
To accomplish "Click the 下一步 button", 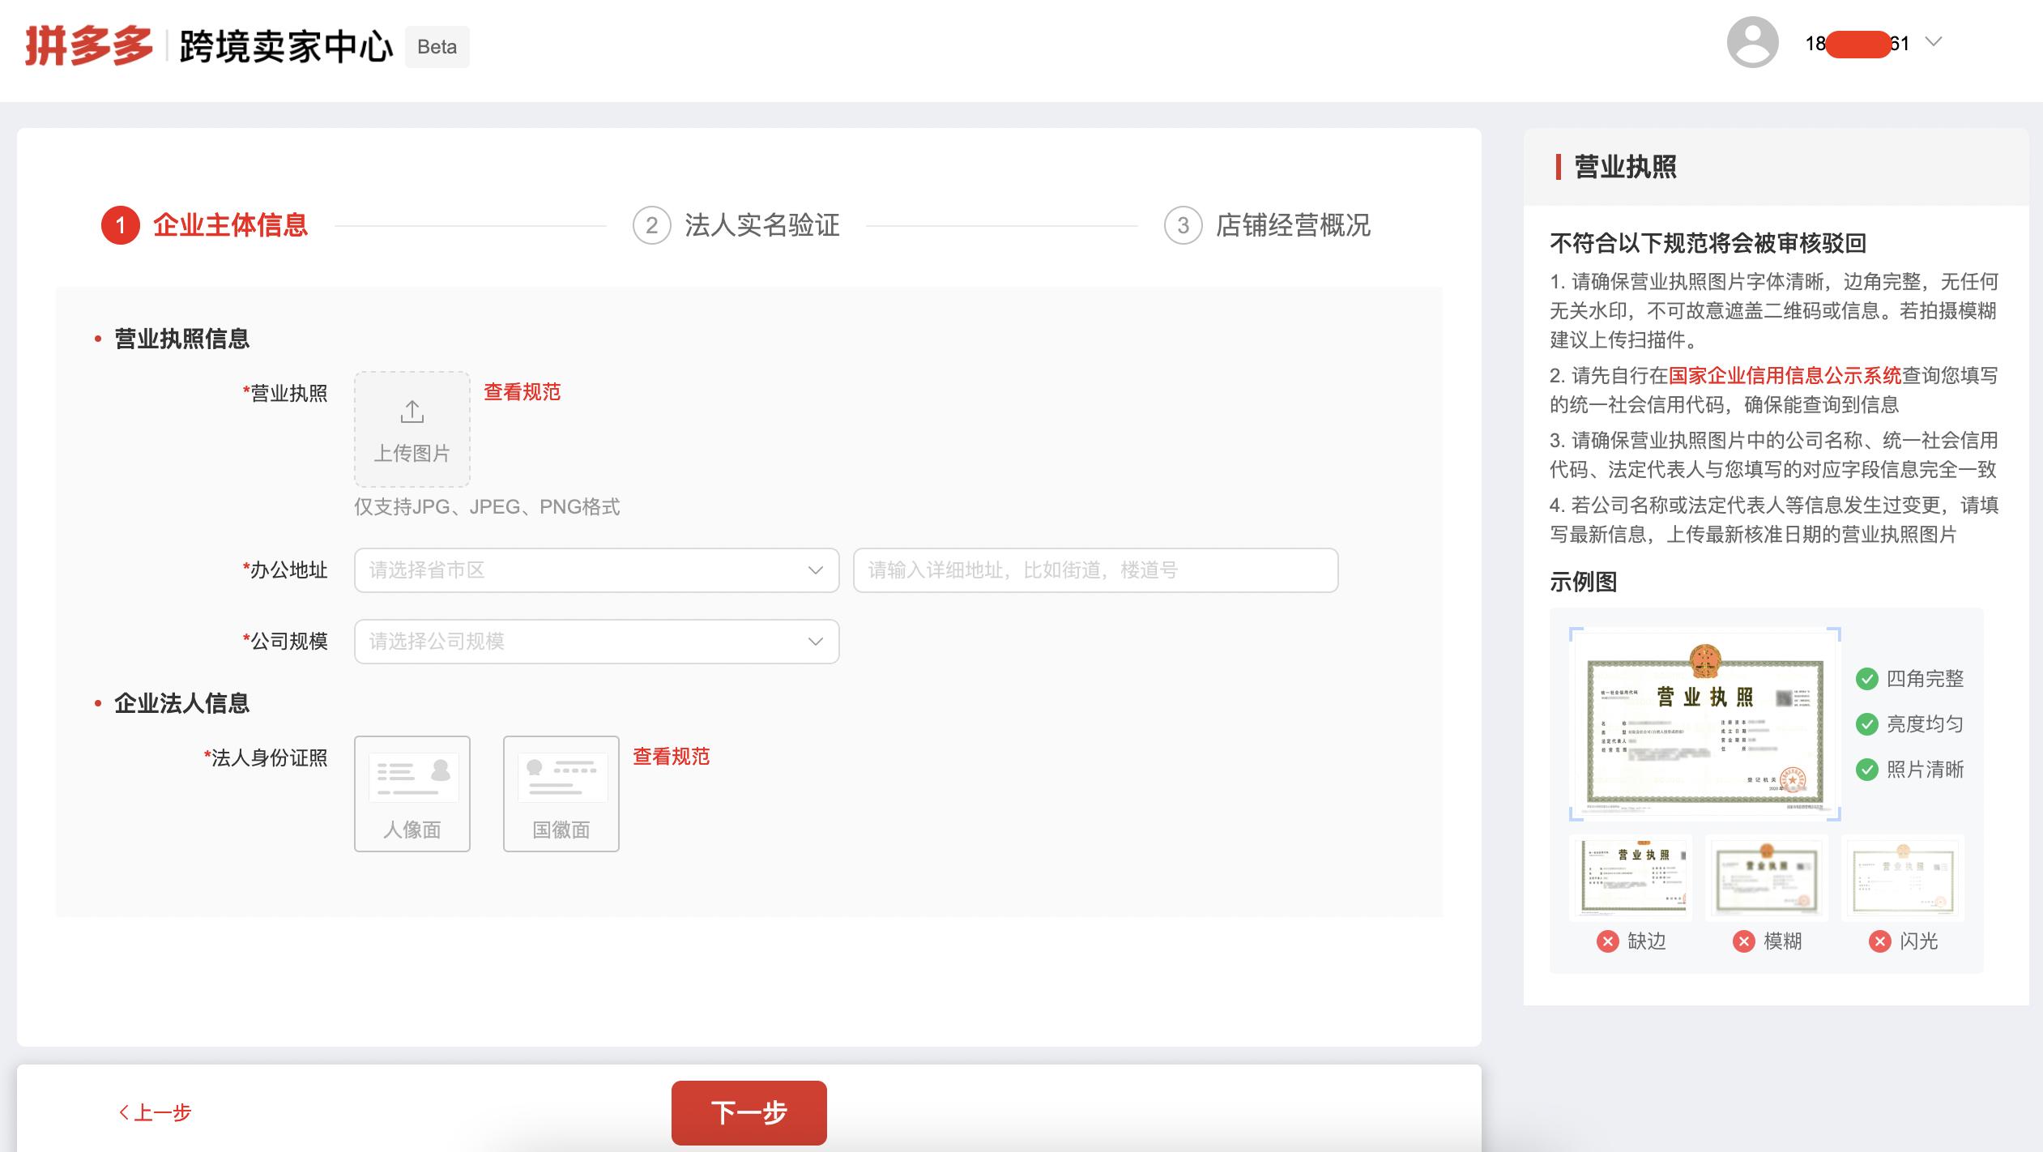I will 748,1113.
